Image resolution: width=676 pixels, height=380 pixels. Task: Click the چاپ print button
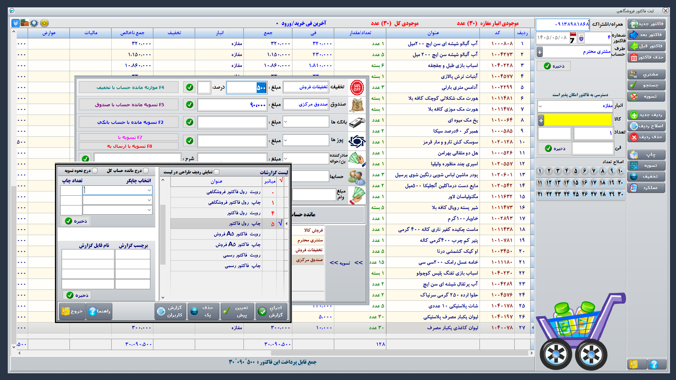(646, 155)
